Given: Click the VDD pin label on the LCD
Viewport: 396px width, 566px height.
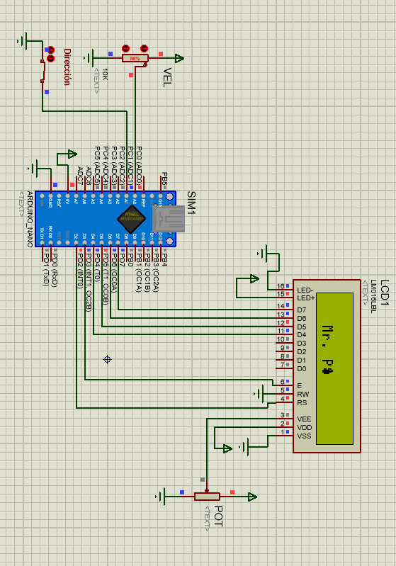Looking at the screenshot, I should pyautogui.click(x=305, y=428).
